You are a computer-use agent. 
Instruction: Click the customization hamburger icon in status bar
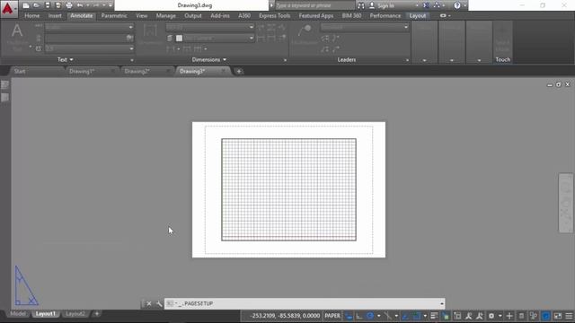pos(569,316)
